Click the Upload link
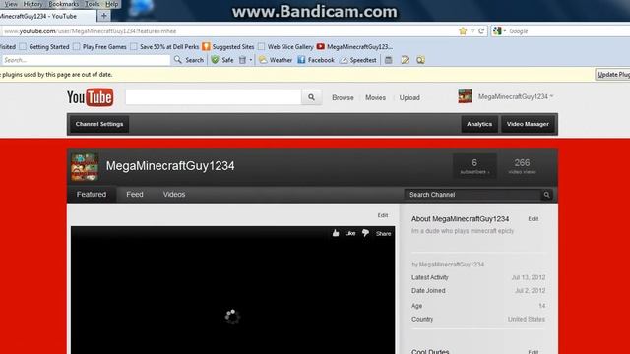The height and width of the screenshot is (354, 630). point(409,97)
